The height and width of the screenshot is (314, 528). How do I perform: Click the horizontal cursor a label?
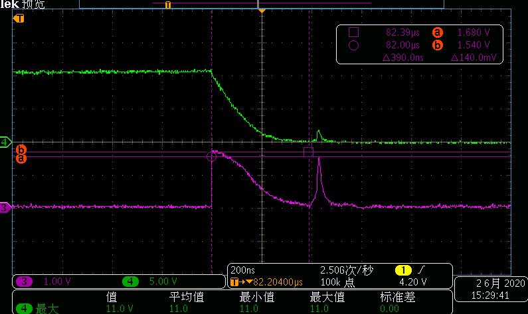pyautogui.click(x=21, y=158)
